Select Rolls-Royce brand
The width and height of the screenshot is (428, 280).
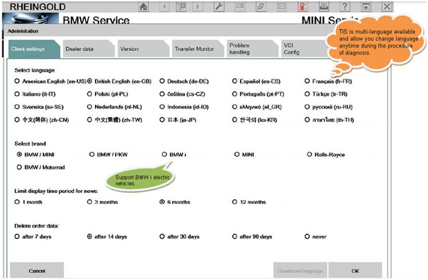309,155
